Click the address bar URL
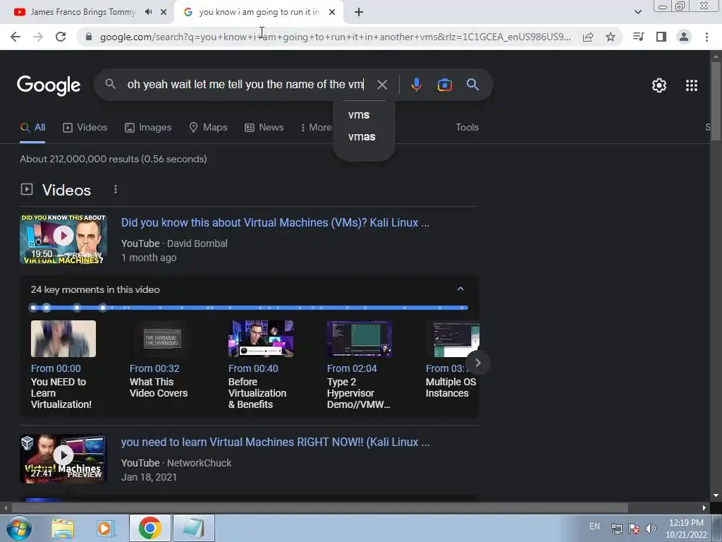Viewport: 722px width, 542px height. (335, 37)
